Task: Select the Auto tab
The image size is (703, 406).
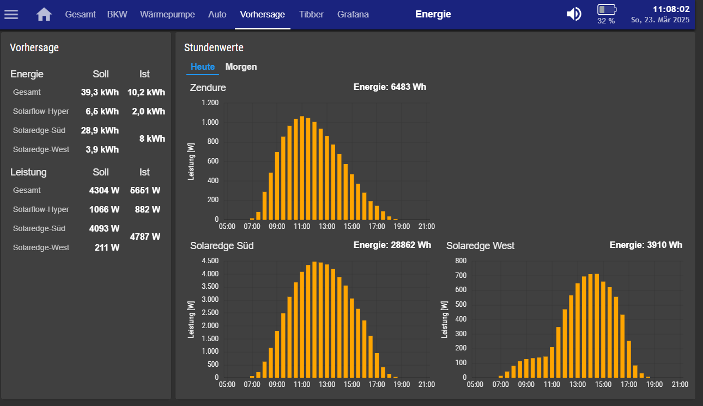Action: coord(217,15)
